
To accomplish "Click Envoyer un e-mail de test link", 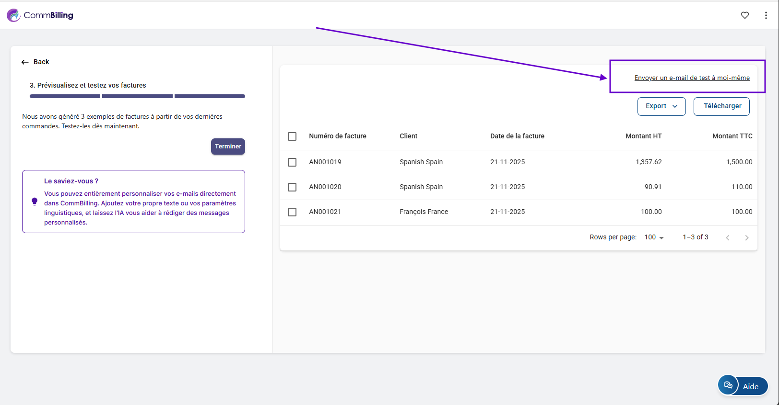I will click(x=692, y=78).
